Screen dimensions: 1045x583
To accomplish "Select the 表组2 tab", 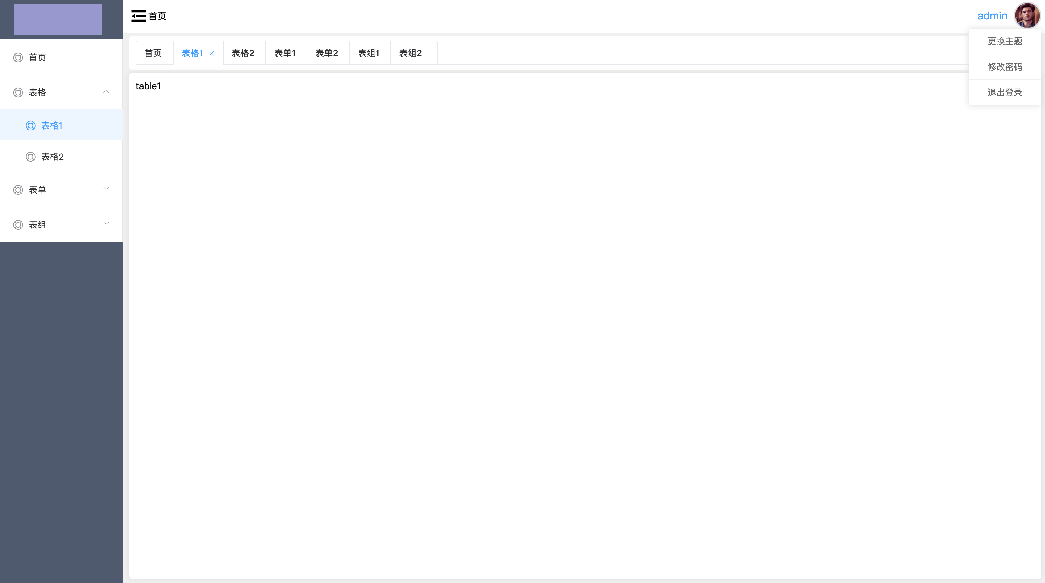I will point(410,53).
